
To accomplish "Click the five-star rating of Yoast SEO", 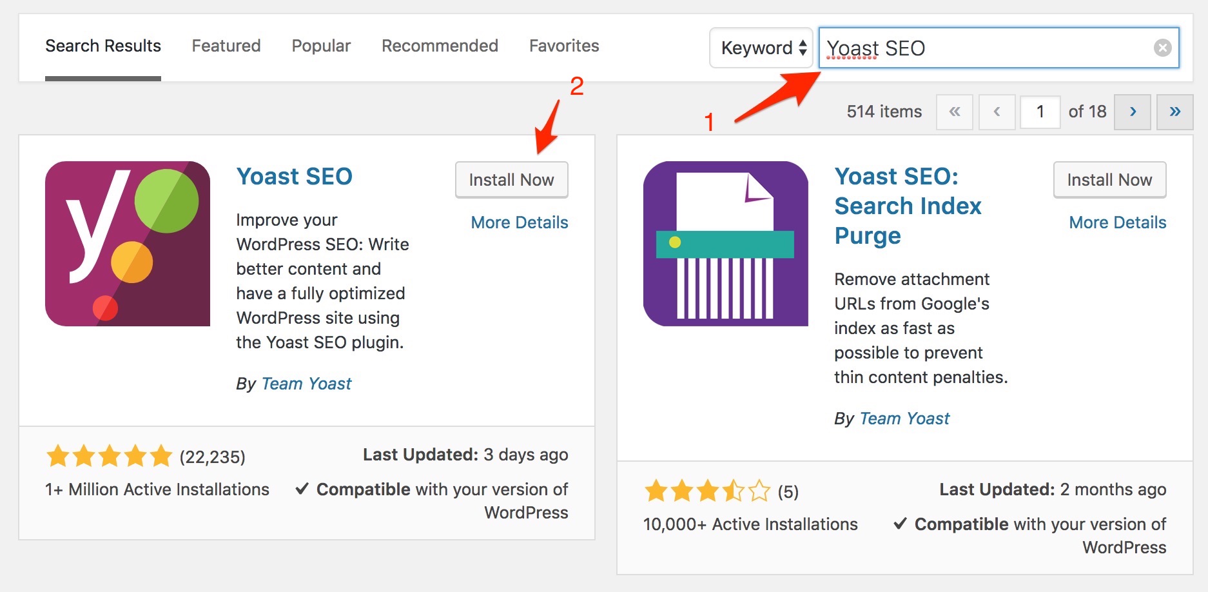I will (108, 455).
